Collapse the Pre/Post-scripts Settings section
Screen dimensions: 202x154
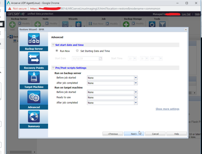point(53,68)
